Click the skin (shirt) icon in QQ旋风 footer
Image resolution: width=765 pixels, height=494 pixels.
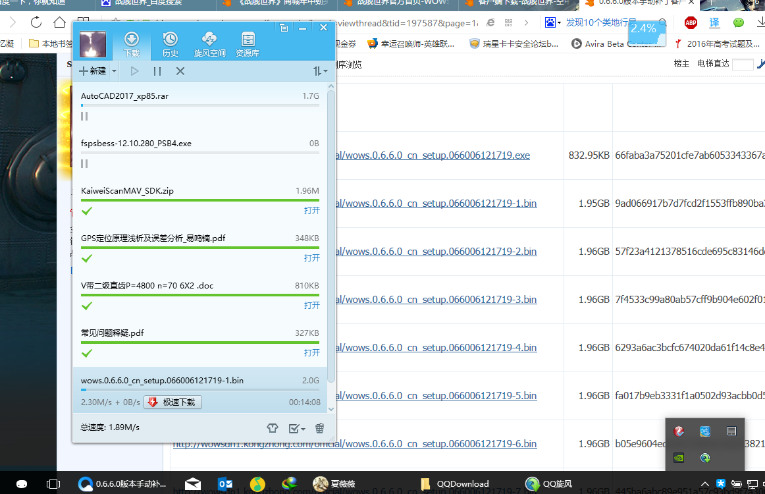(273, 428)
